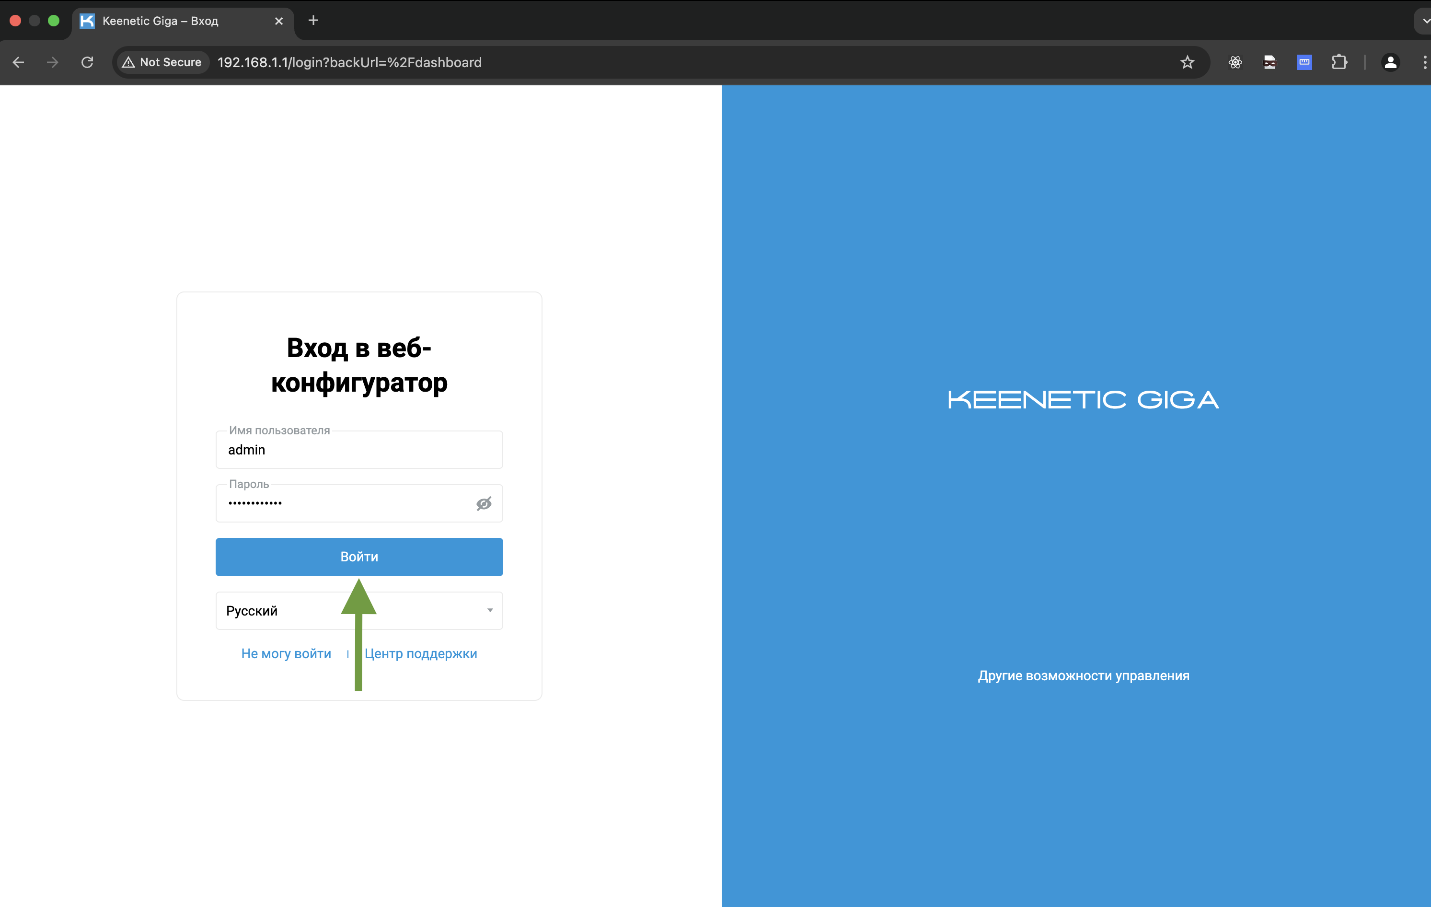This screenshot has height=907, width=1431.
Task: Click the language dropdown arrow
Action: click(490, 610)
